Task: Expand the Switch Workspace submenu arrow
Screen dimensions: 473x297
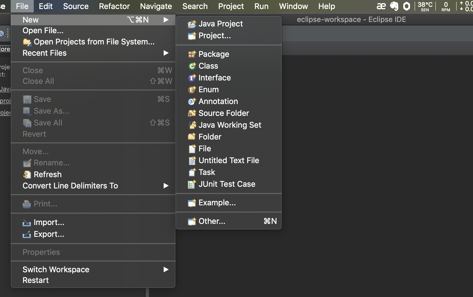Action: point(166,269)
